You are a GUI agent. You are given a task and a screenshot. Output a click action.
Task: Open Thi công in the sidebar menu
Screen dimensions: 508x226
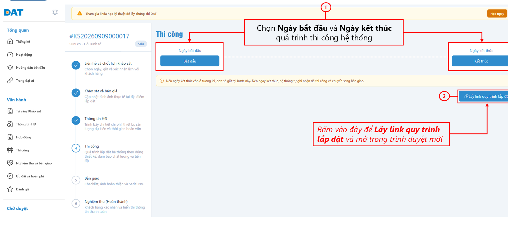point(22,150)
